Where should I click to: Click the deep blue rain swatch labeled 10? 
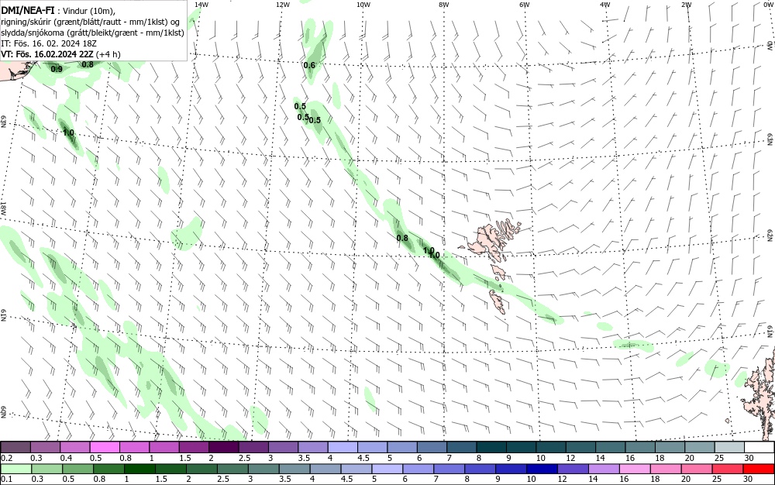pyautogui.click(x=541, y=469)
